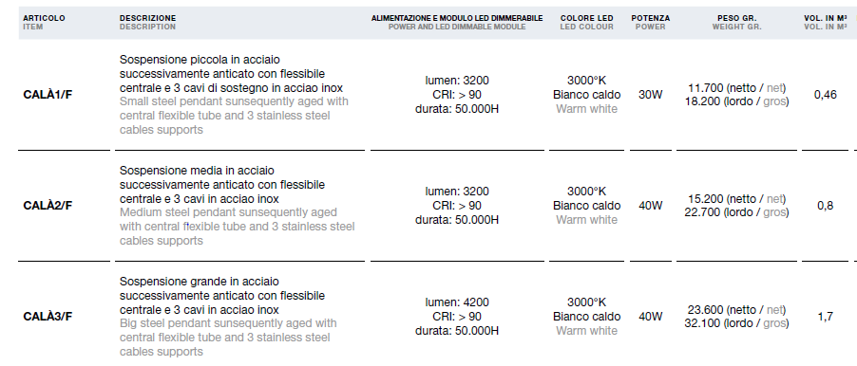Select the ALIMENTAZIONE E MODULO LED DIMMERABILE header
The width and height of the screenshot is (857, 366).
tap(457, 19)
